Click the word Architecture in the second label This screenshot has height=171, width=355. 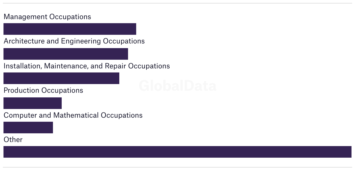[24, 41]
